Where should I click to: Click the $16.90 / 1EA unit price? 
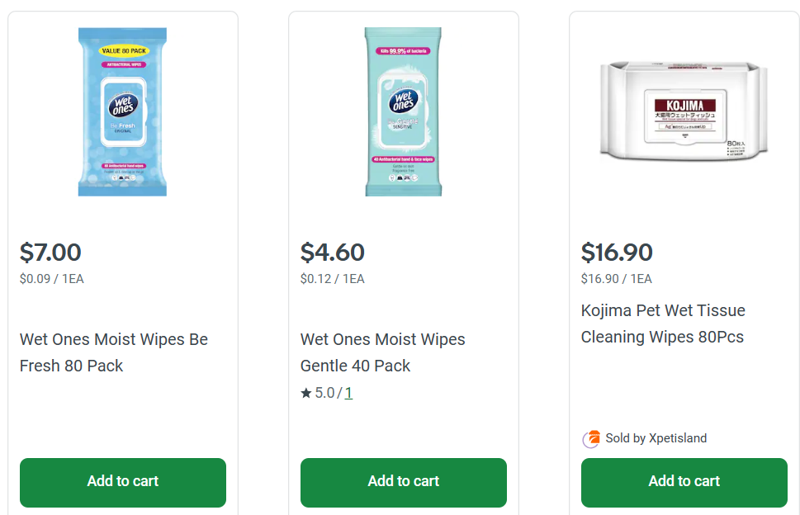pyautogui.click(x=616, y=279)
